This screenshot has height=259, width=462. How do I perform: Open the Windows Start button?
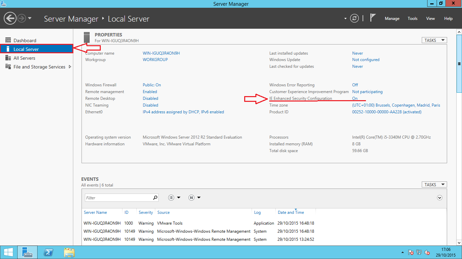pos(8,252)
